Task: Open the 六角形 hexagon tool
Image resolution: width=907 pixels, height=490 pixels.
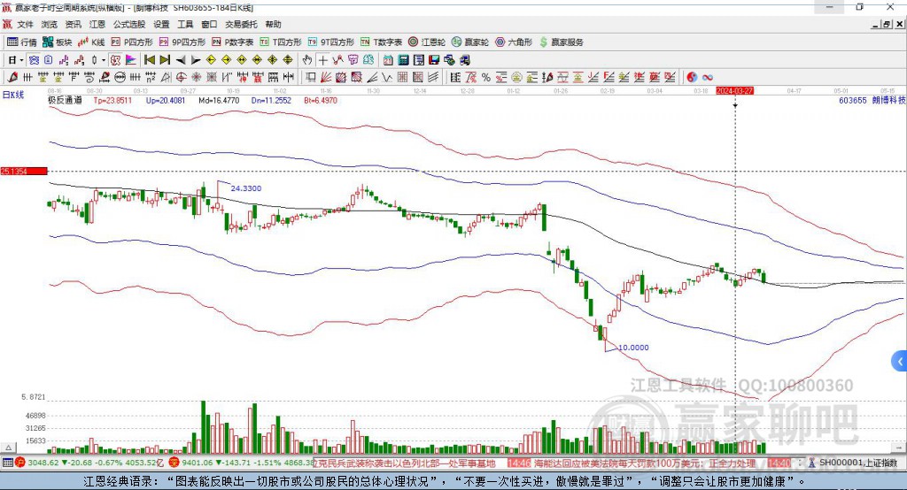Action: click(x=514, y=42)
